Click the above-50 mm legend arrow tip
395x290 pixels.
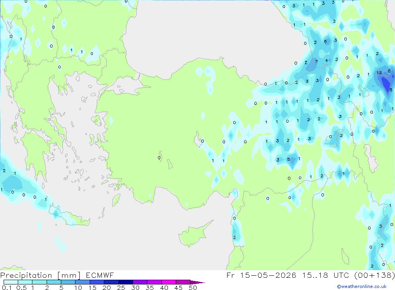click(x=197, y=282)
